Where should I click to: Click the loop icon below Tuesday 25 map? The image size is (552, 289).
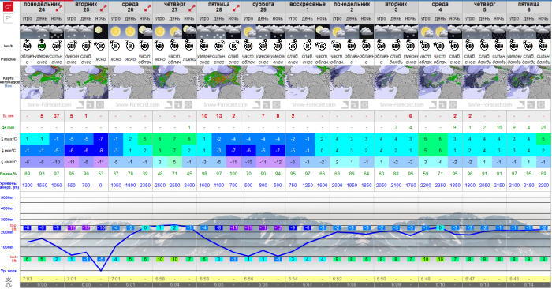tap(90, 105)
